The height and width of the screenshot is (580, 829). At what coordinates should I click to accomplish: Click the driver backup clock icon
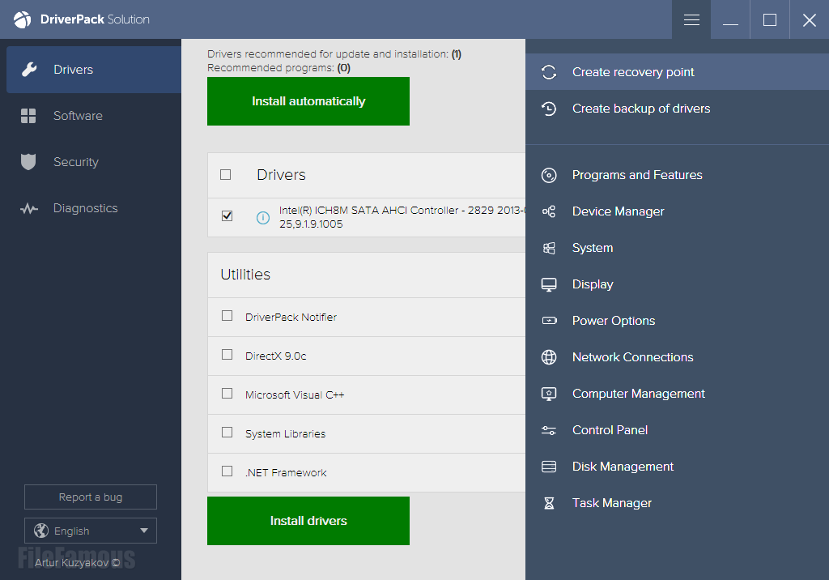(549, 109)
